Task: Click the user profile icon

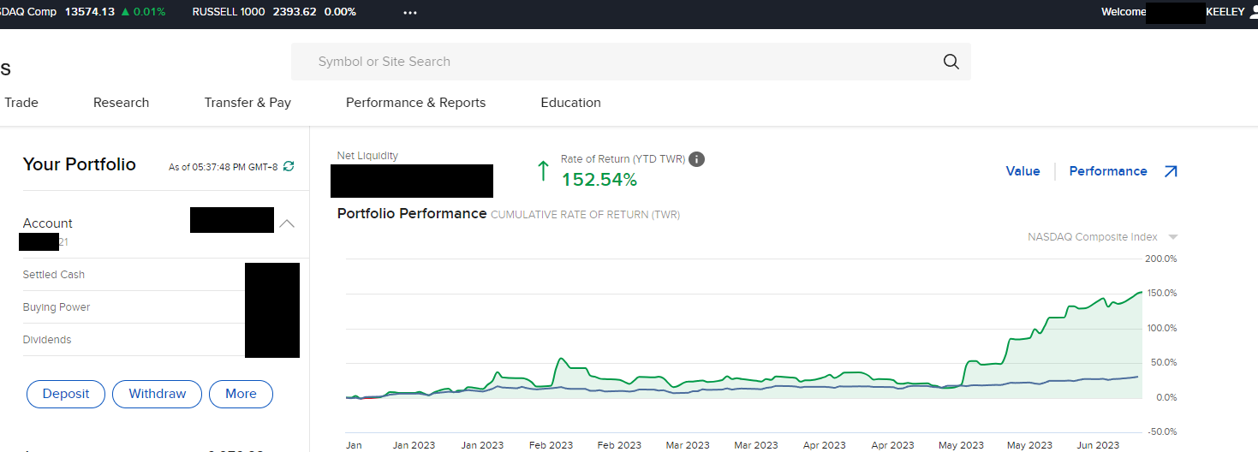Action: pos(1253,12)
